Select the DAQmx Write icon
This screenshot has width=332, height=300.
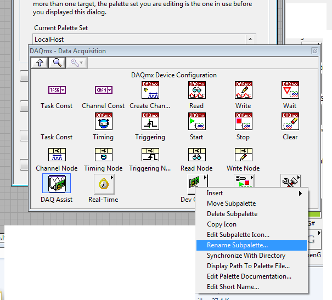tap(244, 90)
